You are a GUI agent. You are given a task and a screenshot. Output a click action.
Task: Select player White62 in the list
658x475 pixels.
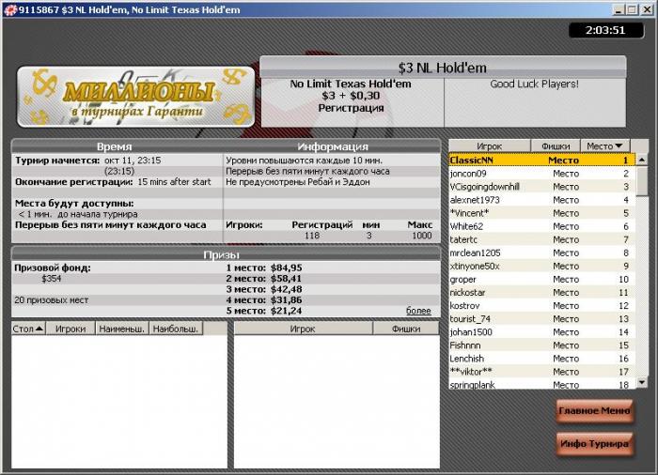541,226
